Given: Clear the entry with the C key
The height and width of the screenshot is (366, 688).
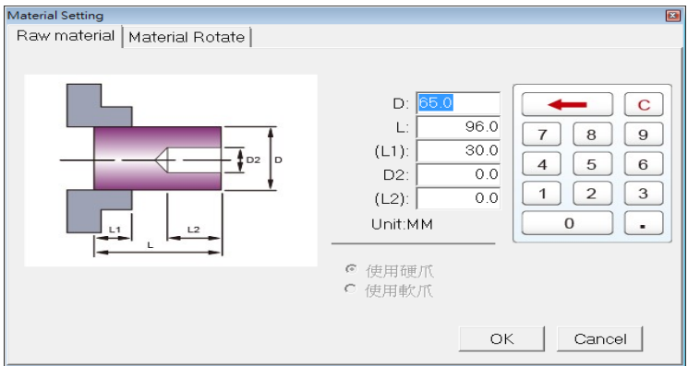Looking at the screenshot, I should click(x=644, y=104).
